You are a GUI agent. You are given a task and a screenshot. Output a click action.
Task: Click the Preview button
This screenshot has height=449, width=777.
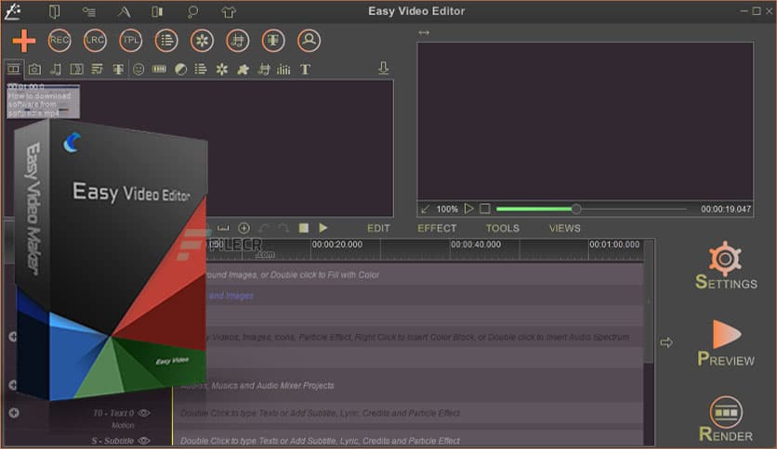pyautogui.click(x=726, y=343)
